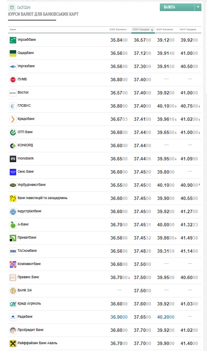Sort by EUR Продаж column header
Image resolution: width=207 pixels, height=351 pixels.
tap(188, 29)
